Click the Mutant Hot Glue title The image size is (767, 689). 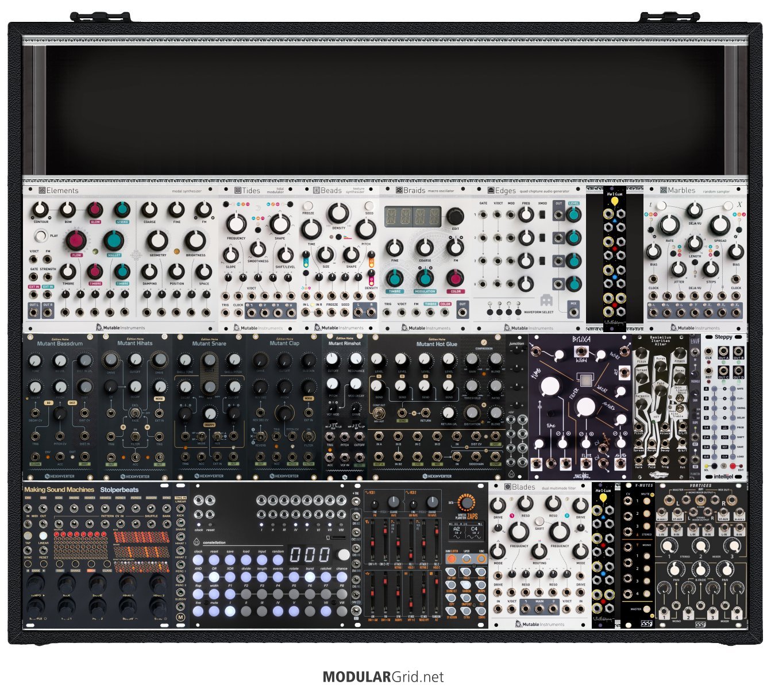437,344
